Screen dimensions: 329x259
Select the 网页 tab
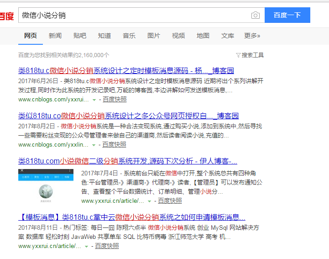click(31, 36)
